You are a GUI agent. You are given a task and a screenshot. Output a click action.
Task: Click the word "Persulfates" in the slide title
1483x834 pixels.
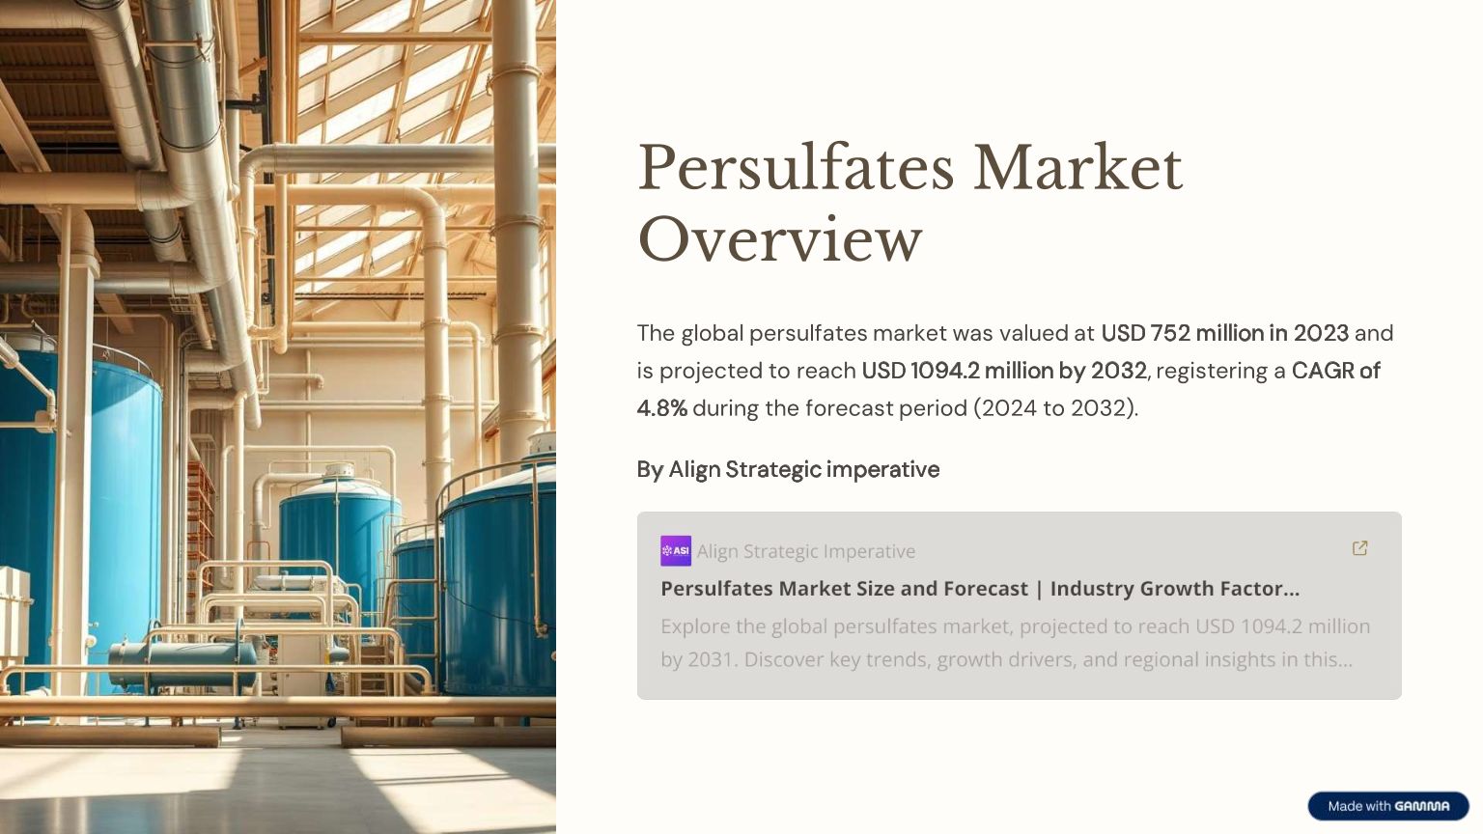796,168
